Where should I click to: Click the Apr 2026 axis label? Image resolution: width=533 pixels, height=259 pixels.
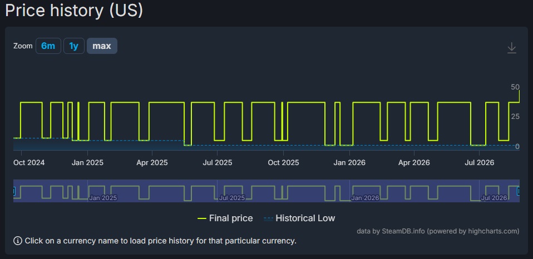[414, 163]
